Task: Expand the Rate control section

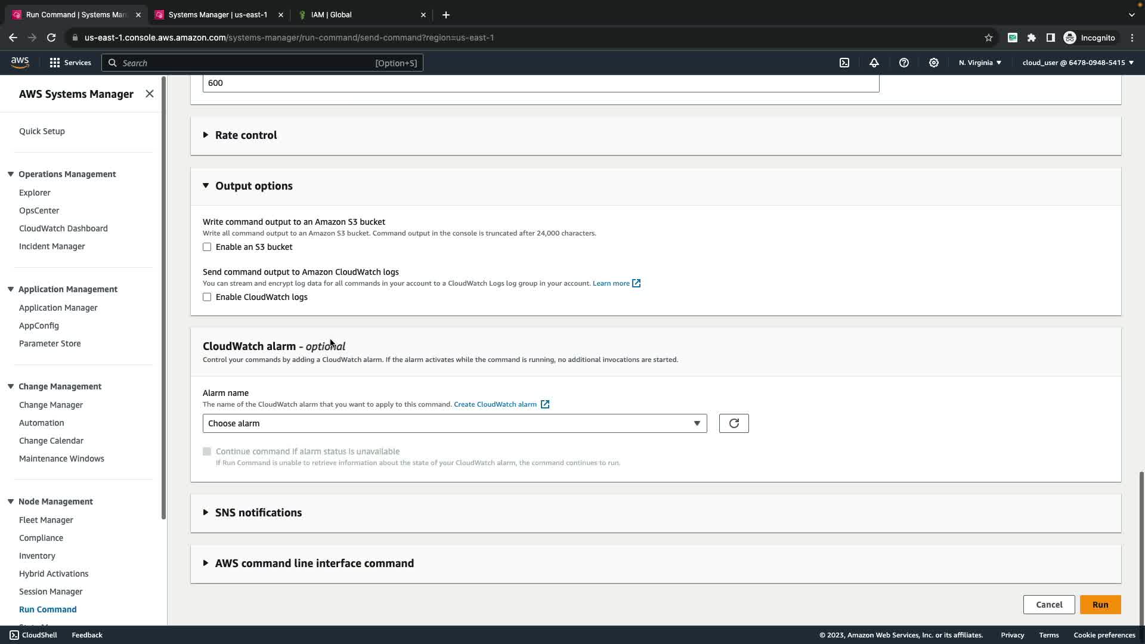Action: 246,135
